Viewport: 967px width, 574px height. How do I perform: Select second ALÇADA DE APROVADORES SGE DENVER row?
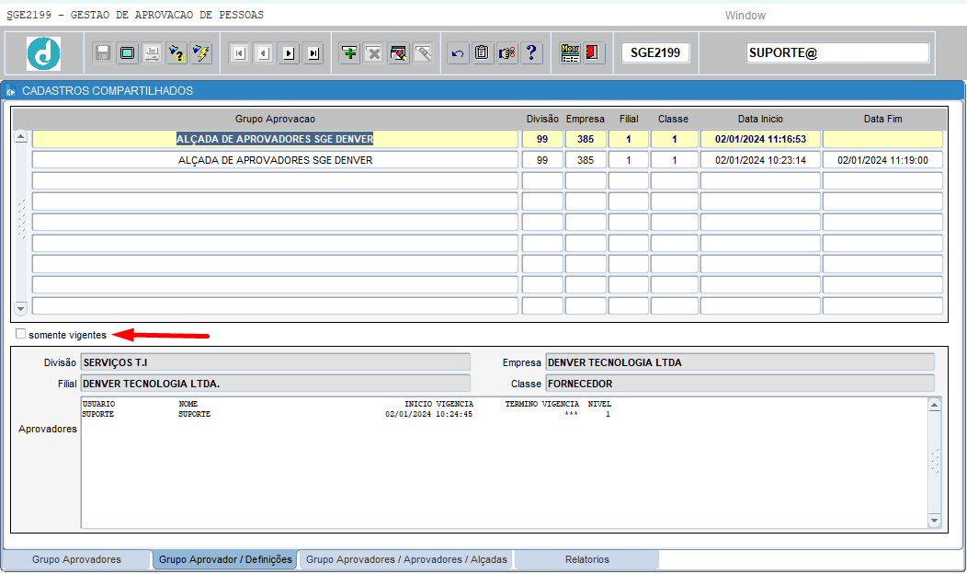point(275,160)
